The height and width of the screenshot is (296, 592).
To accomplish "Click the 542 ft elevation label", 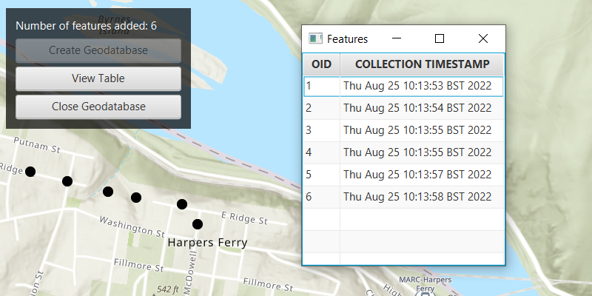I will point(168,289).
